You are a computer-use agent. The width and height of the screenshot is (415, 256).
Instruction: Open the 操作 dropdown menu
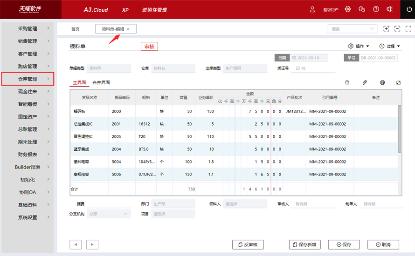[359, 46]
